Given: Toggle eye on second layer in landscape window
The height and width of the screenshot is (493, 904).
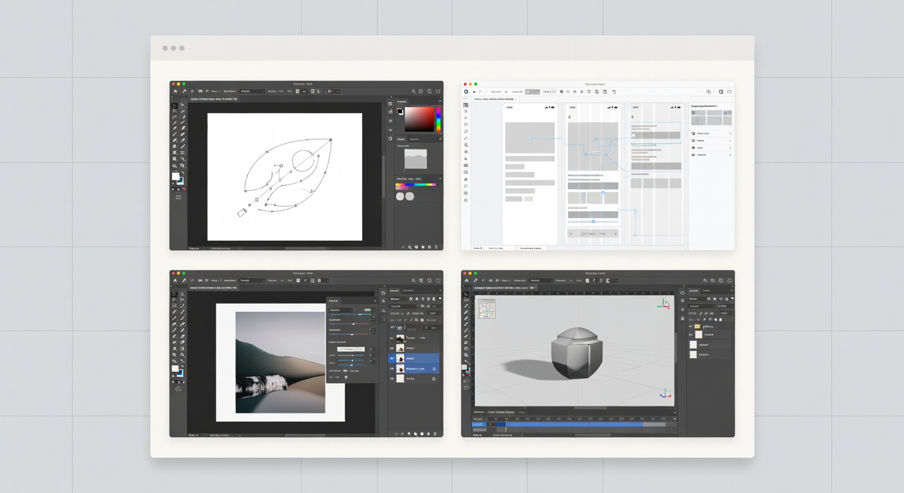Looking at the screenshot, I should point(392,348).
